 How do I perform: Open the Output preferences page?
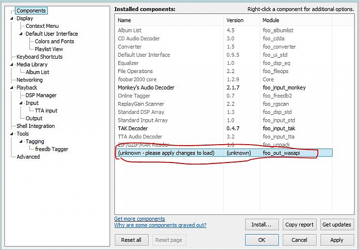34,118
